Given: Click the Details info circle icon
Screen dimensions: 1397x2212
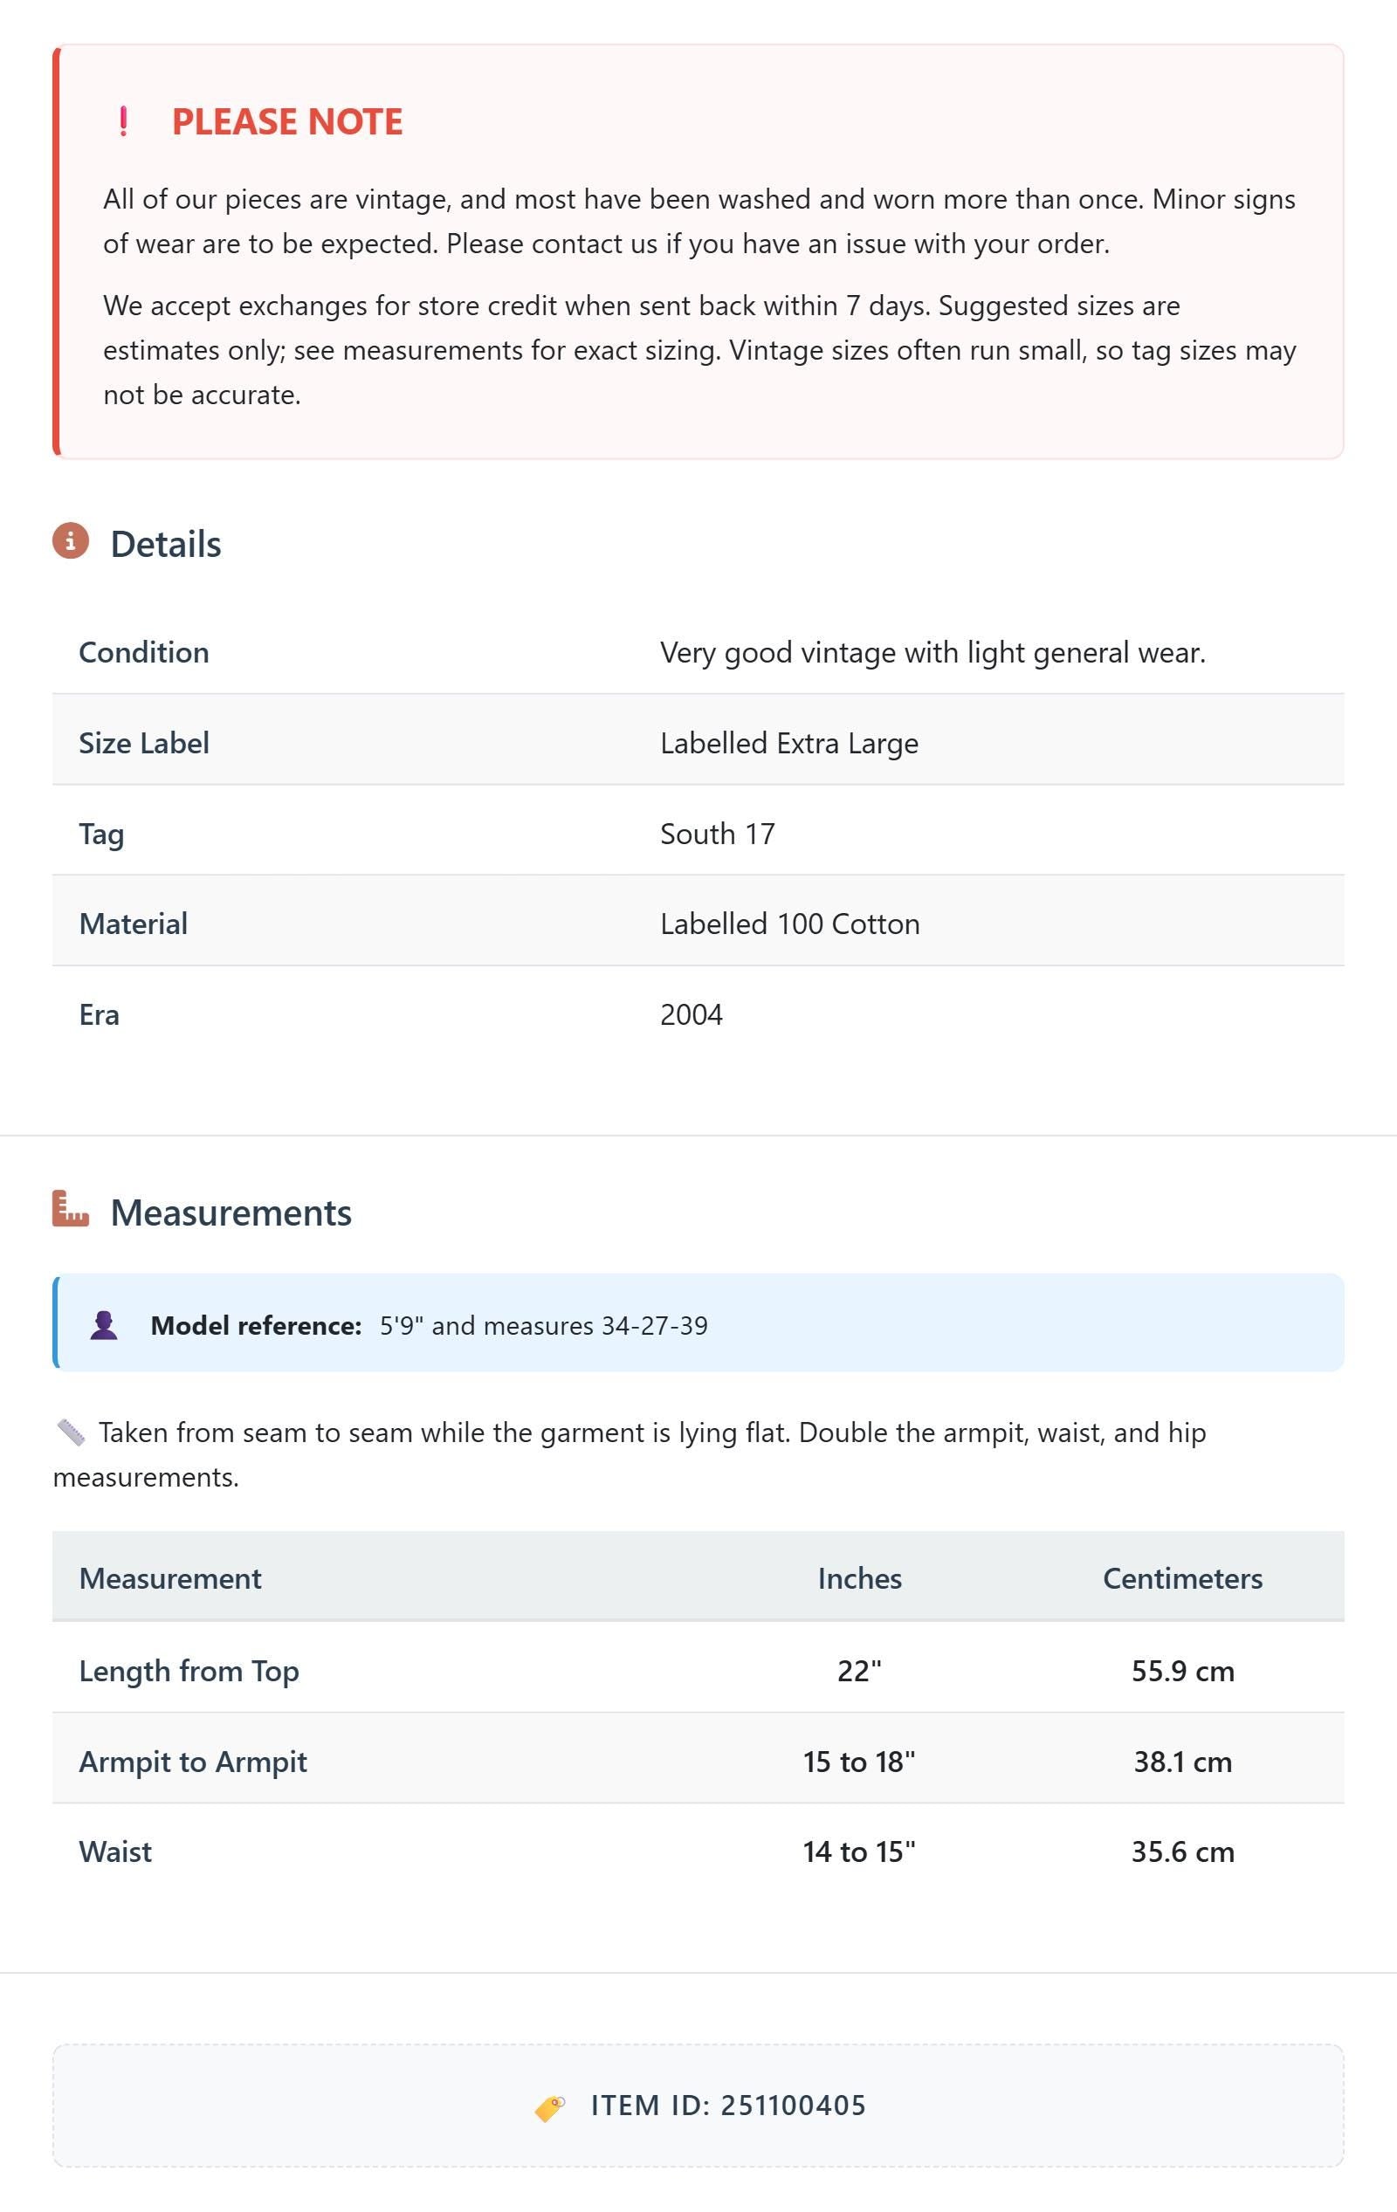Looking at the screenshot, I should tap(71, 541).
